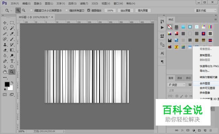The image size is (219, 134).
Task: Select the Pen tool
Action: tap(5, 61)
